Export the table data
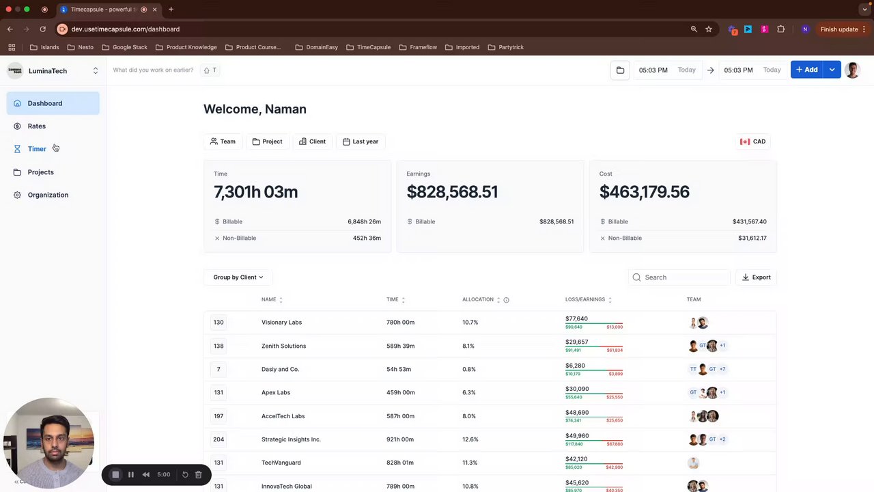The height and width of the screenshot is (492, 874). 756,277
